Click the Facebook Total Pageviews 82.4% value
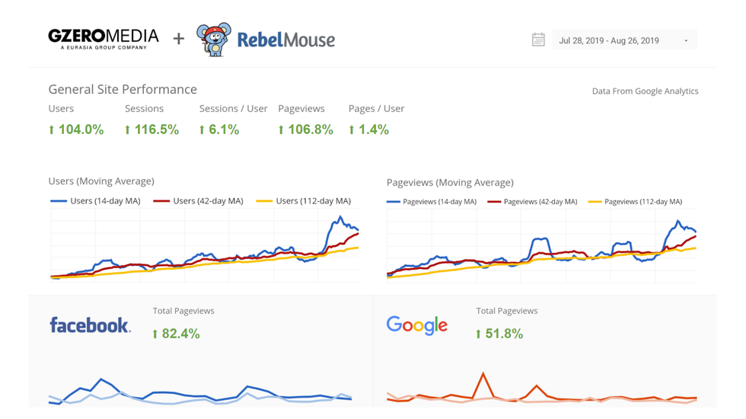The height and width of the screenshot is (419, 746). pyautogui.click(x=176, y=334)
